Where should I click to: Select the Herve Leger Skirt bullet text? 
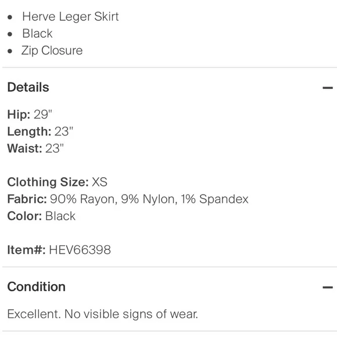(70, 16)
